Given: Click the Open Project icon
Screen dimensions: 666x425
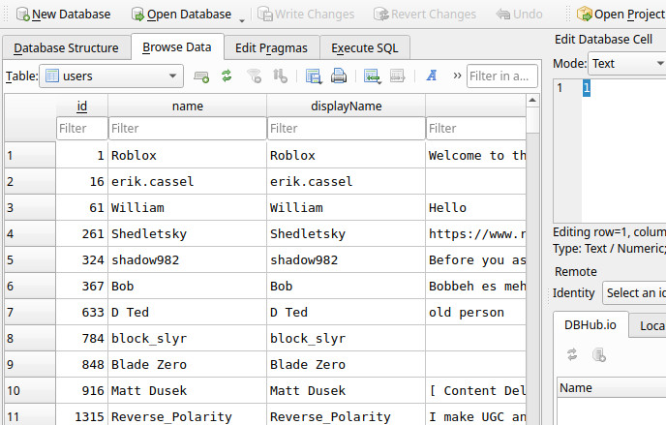Looking at the screenshot, I should pyautogui.click(x=585, y=14).
